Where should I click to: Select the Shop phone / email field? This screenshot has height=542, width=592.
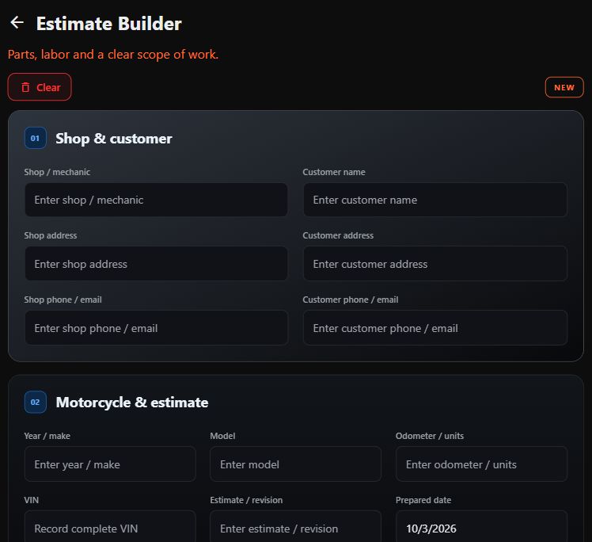156,328
